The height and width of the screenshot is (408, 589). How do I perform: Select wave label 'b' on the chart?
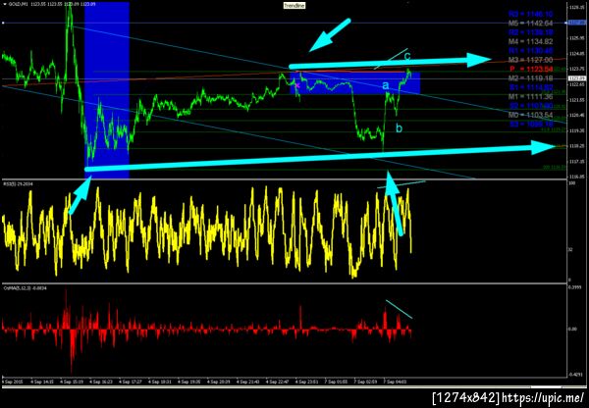click(x=399, y=128)
